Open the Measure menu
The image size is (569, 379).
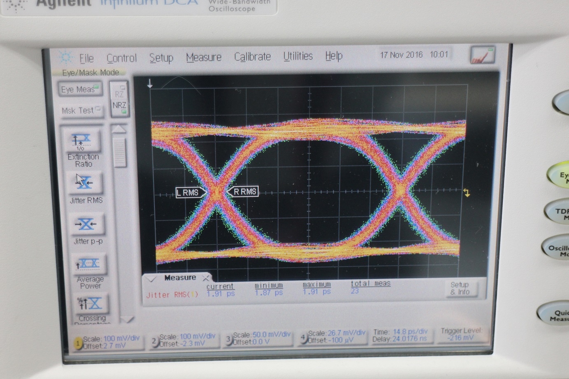click(x=204, y=57)
